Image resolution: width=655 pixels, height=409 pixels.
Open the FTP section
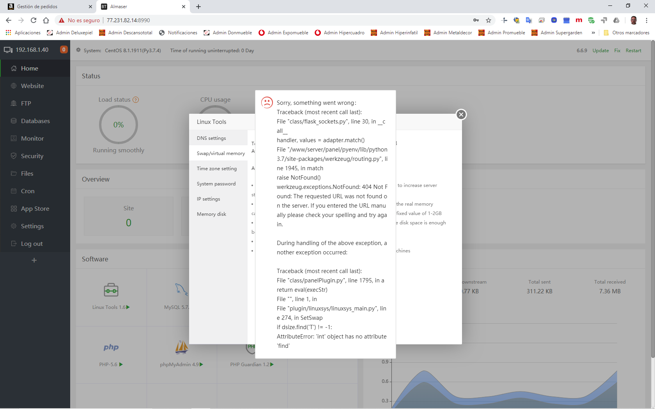coord(35,103)
